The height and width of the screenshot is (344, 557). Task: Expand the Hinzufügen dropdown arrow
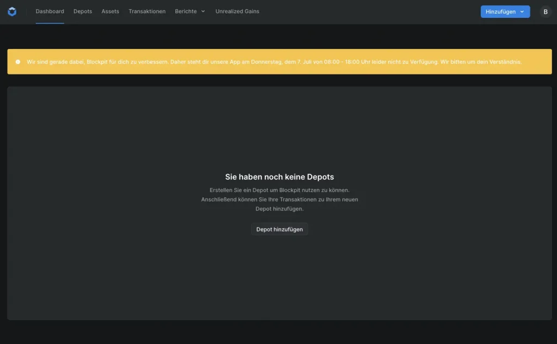[x=522, y=11]
